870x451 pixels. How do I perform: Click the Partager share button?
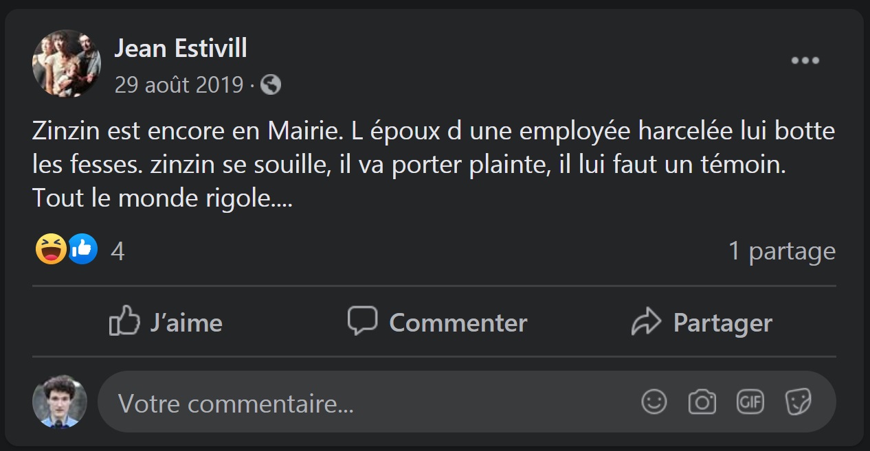[702, 322]
